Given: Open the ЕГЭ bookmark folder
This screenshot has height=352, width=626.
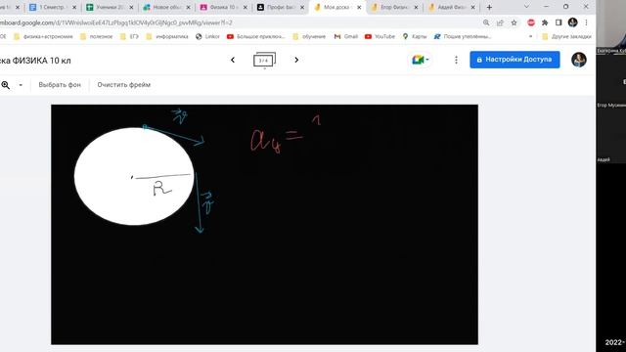Looking at the screenshot, I should pos(129,36).
